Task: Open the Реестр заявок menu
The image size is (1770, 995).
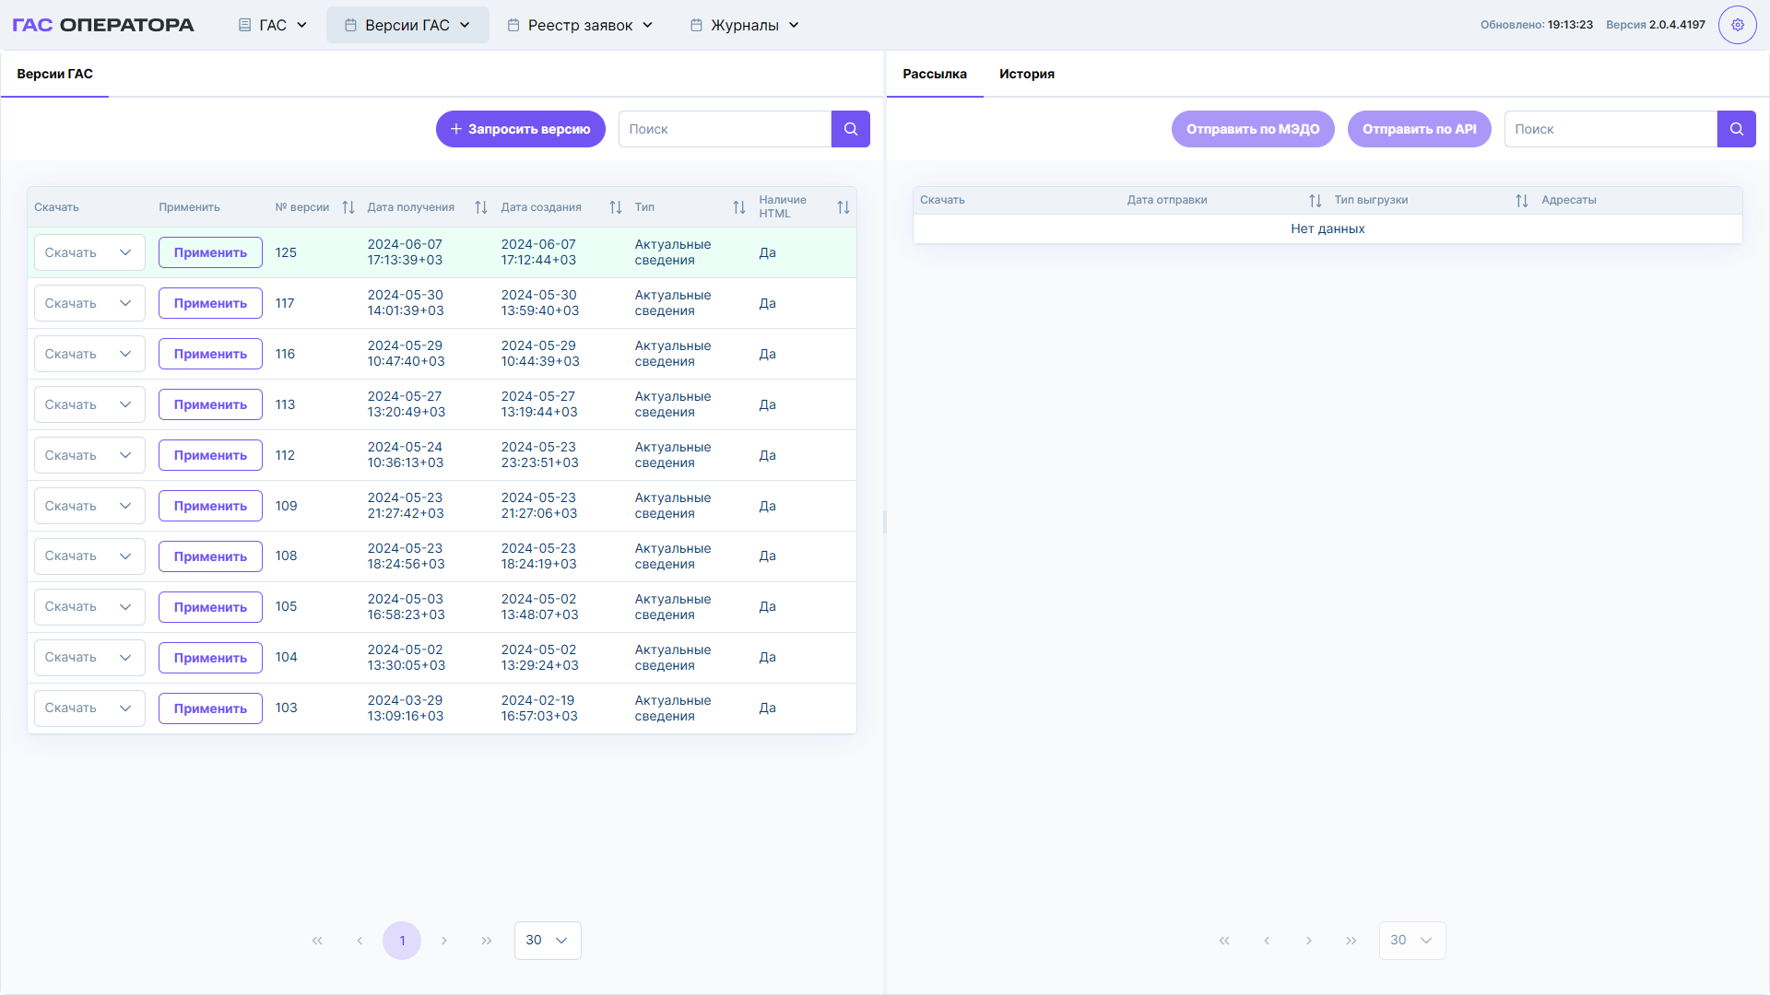Action: coord(581,25)
